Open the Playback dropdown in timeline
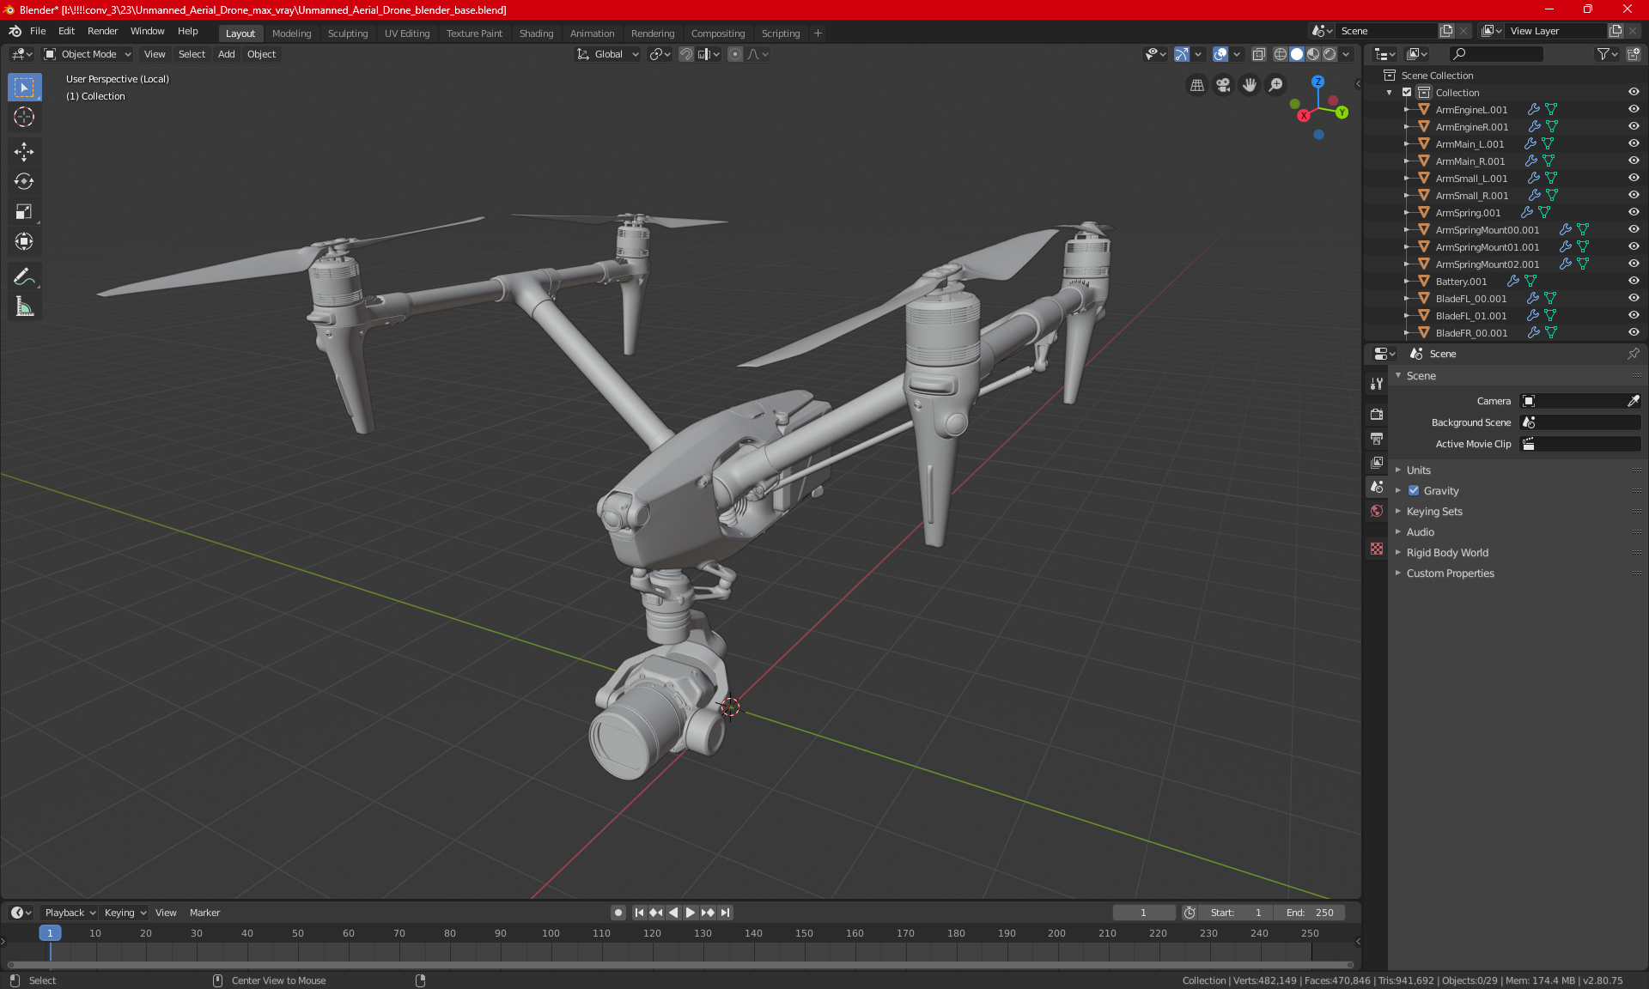 point(70,913)
